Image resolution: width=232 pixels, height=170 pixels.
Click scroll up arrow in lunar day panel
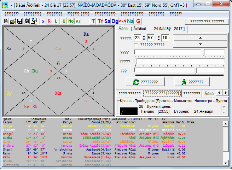coord(224,107)
